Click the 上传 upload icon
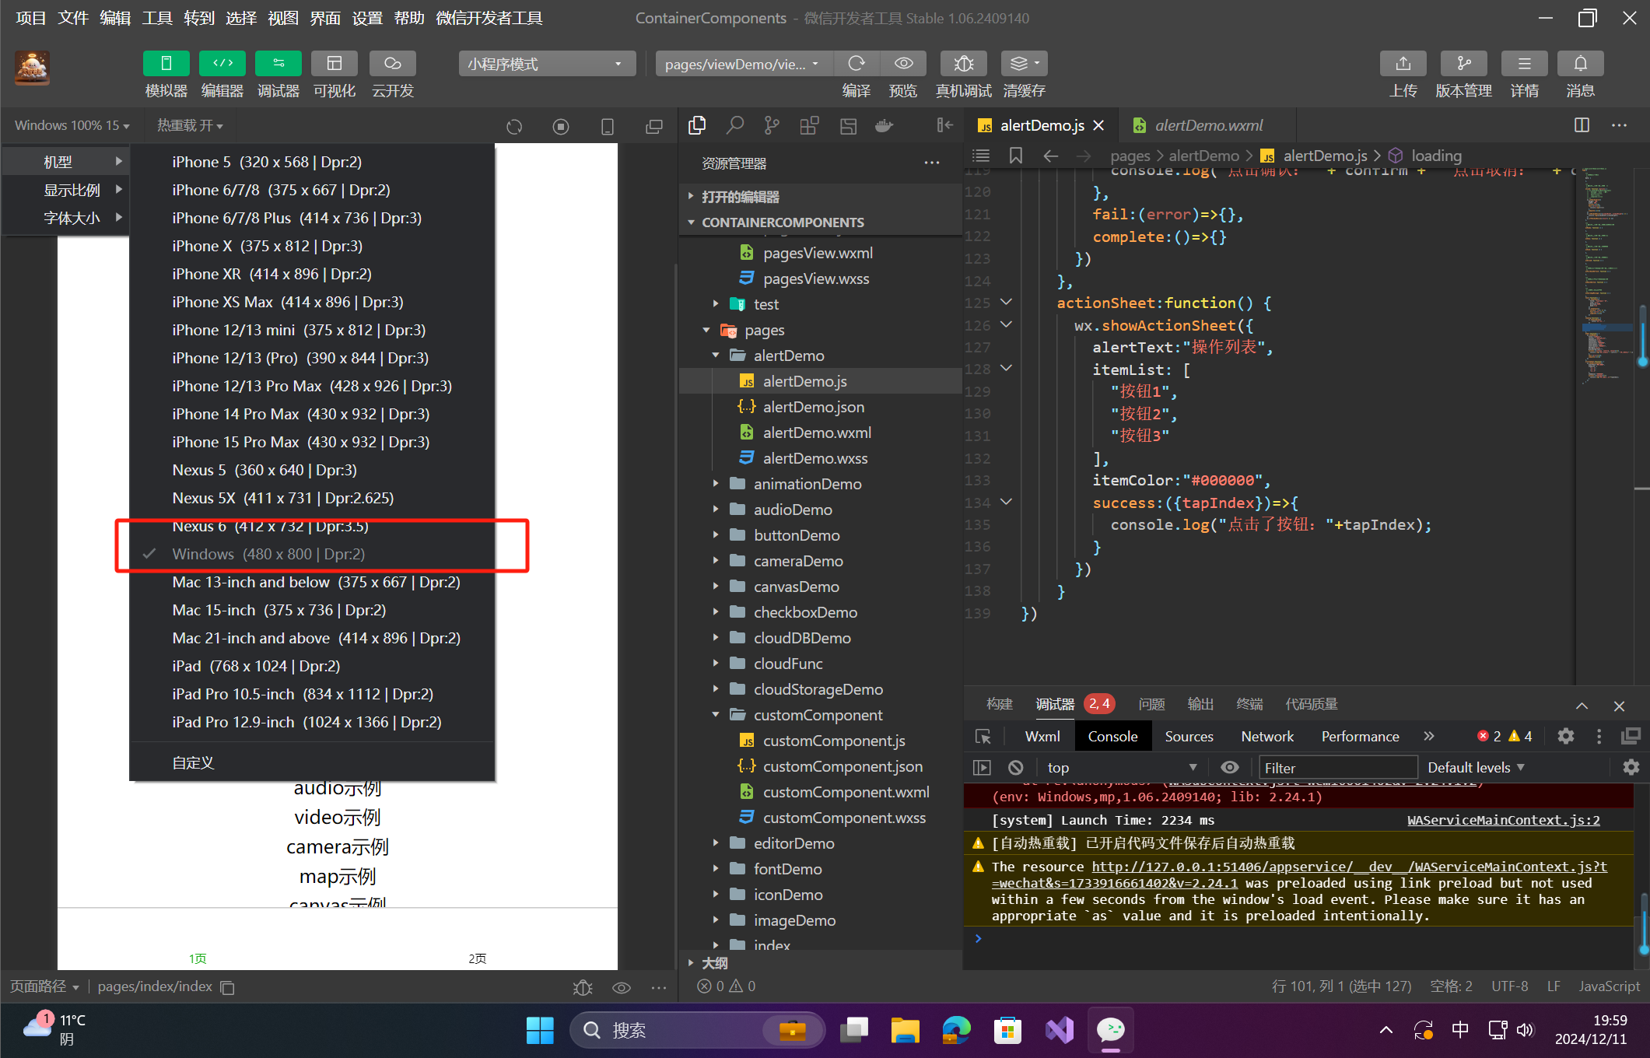 point(1403,64)
